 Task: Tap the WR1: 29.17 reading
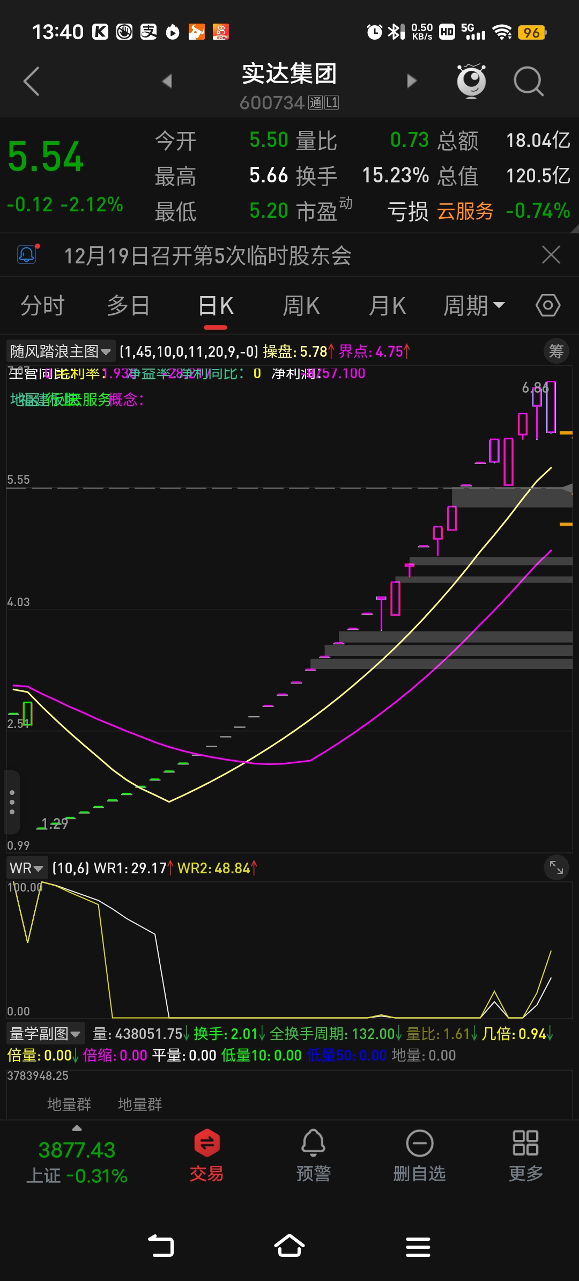pos(133,868)
